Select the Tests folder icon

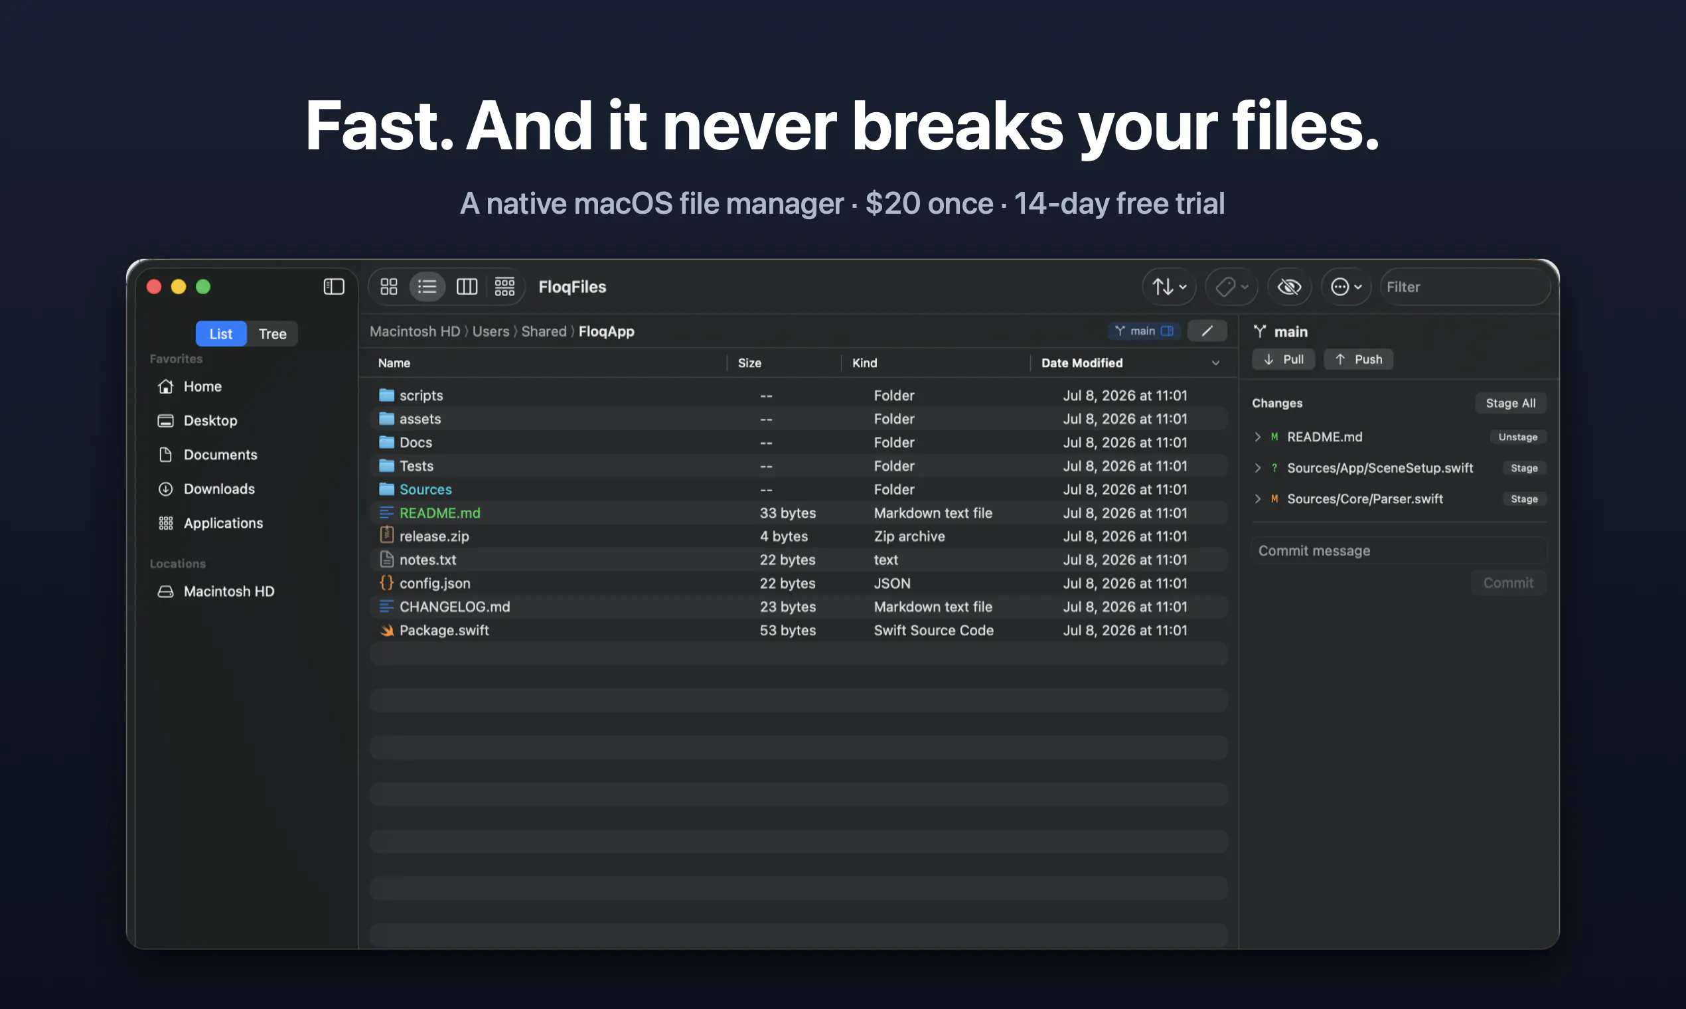pyautogui.click(x=387, y=466)
